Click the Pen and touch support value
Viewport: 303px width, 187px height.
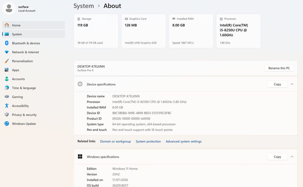coord(142,130)
